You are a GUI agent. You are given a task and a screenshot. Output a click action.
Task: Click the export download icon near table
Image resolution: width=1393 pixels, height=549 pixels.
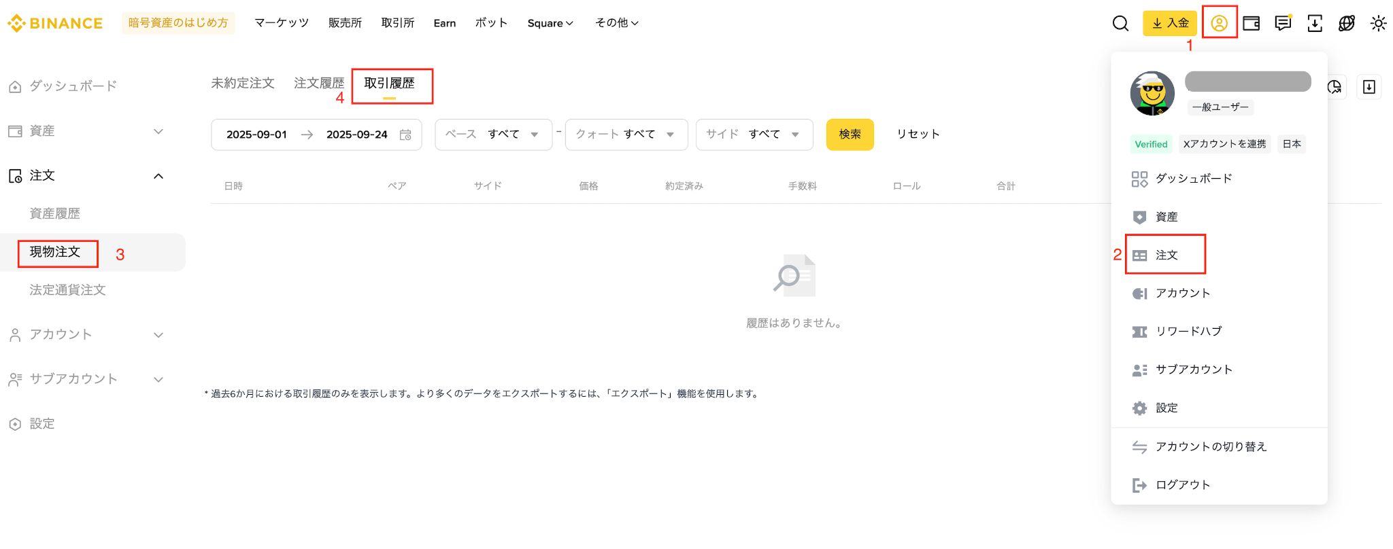[x=1369, y=87]
